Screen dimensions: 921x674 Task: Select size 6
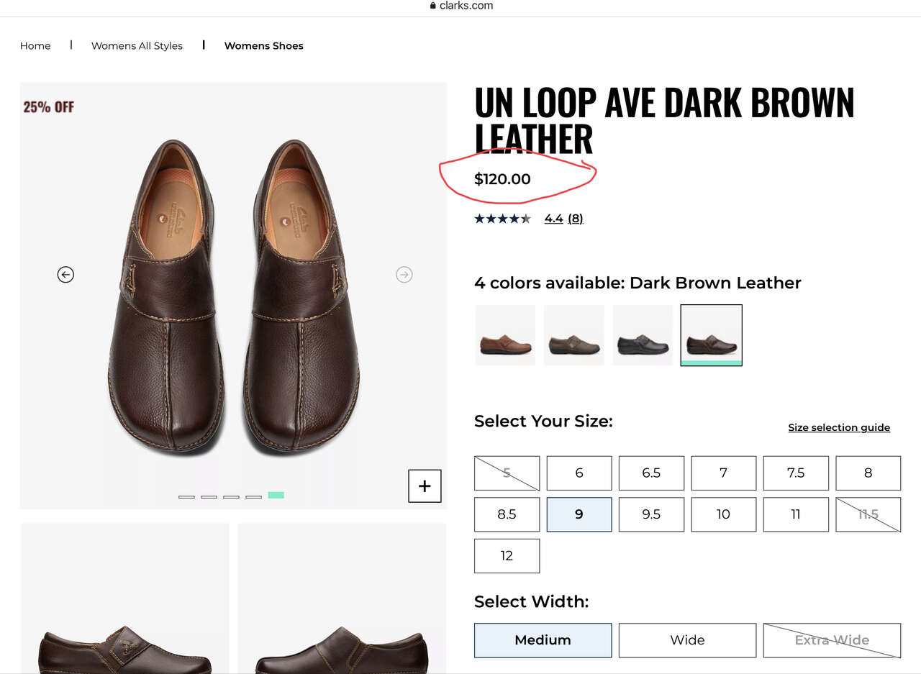[x=579, y=473]
